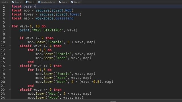Close the Main tab
182x102 pixels.
[34, 2]
